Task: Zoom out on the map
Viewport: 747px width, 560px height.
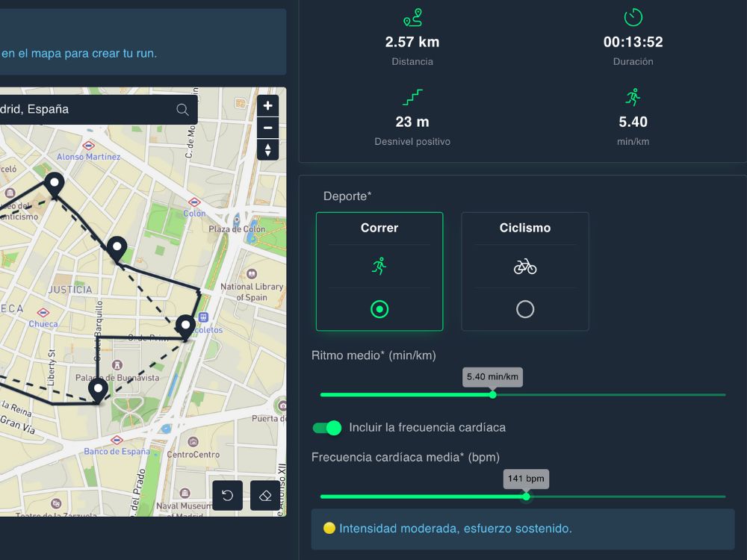Action: [267, 128]
